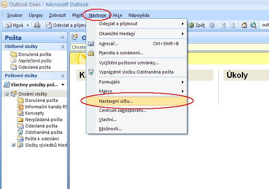The width and height of the screenshot is (269, 189).
Task: Click the green Zpět back arrow
Action: point(191,25)
